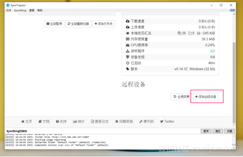Screen dimensions: 243x157
Task: Click the device discovery signpost icon
Action: 127,57
